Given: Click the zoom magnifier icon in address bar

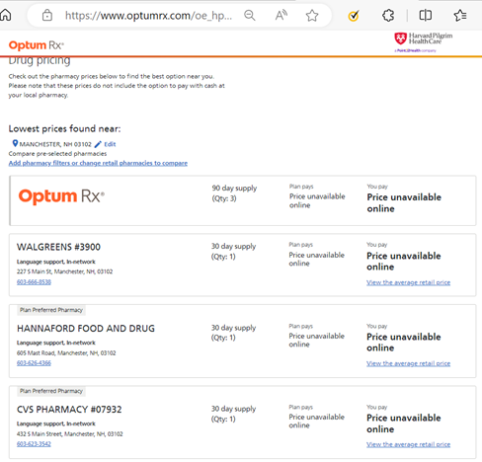Looking at the screenshot, I should pos(250,15).
